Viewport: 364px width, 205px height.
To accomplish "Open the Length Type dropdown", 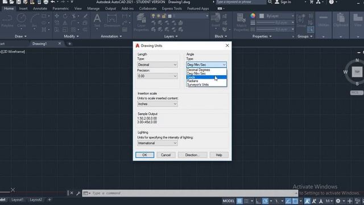I will pyautogui.click(x=158, y=64).
